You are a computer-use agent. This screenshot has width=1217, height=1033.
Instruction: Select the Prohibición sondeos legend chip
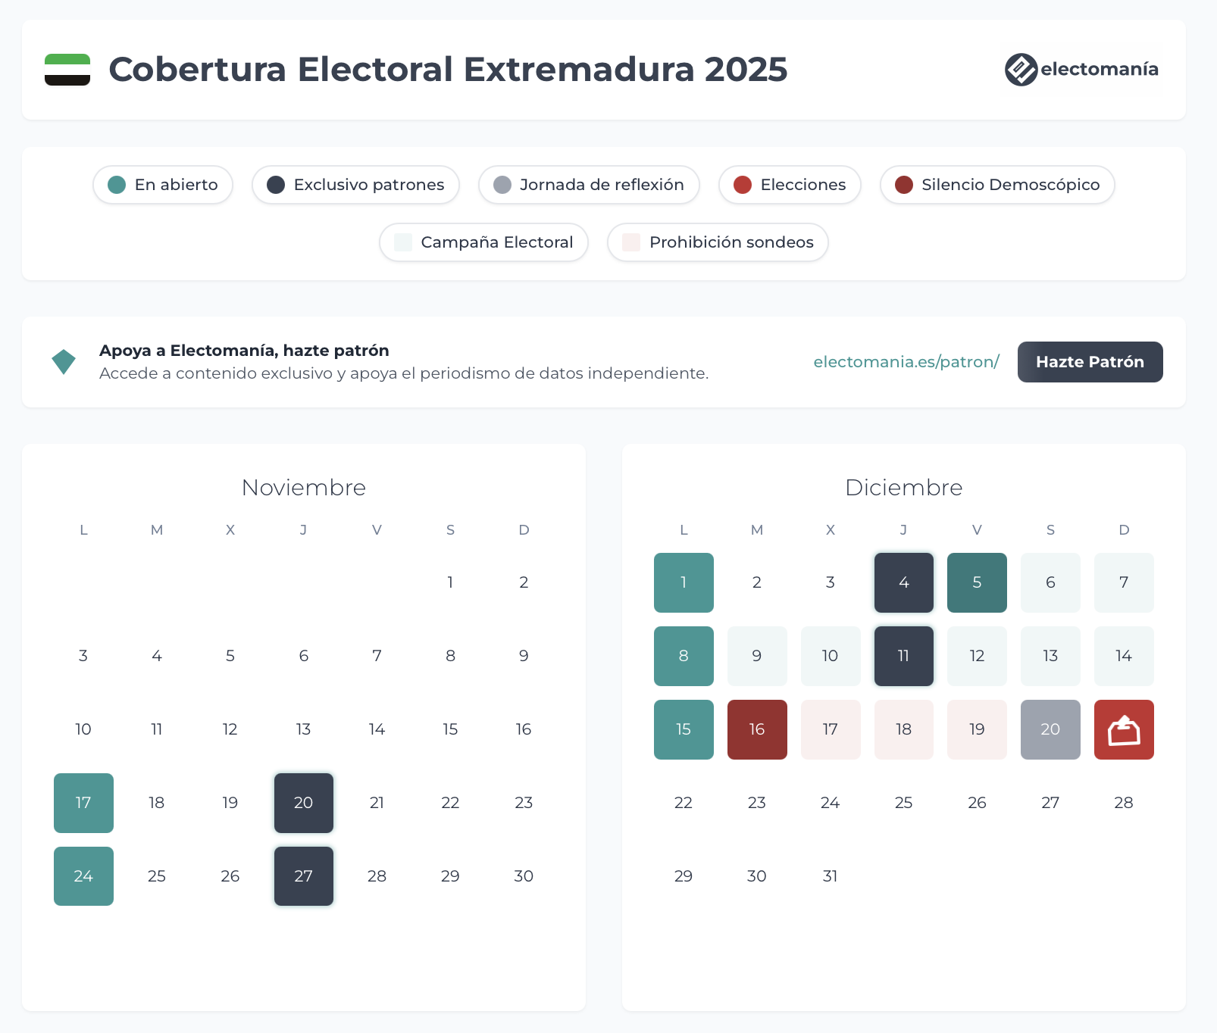pyautogui.click(x=718, y=242)
